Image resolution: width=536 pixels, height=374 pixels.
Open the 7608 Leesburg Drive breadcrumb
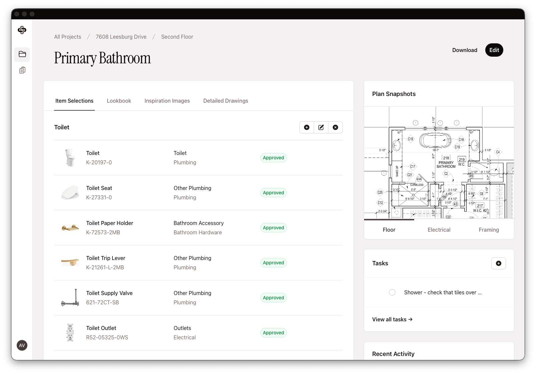click(x=121, y=37)
